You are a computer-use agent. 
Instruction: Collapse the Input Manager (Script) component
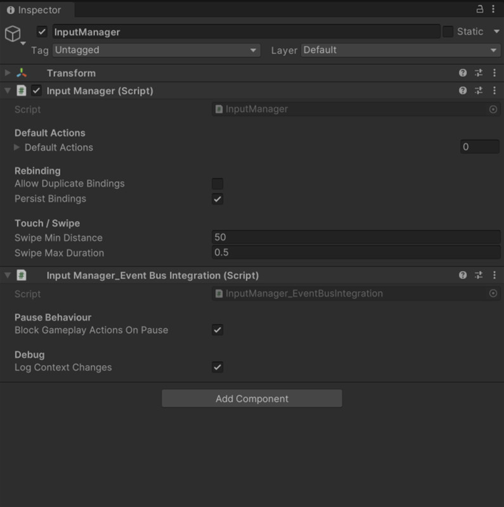click(x=8, y=91)
